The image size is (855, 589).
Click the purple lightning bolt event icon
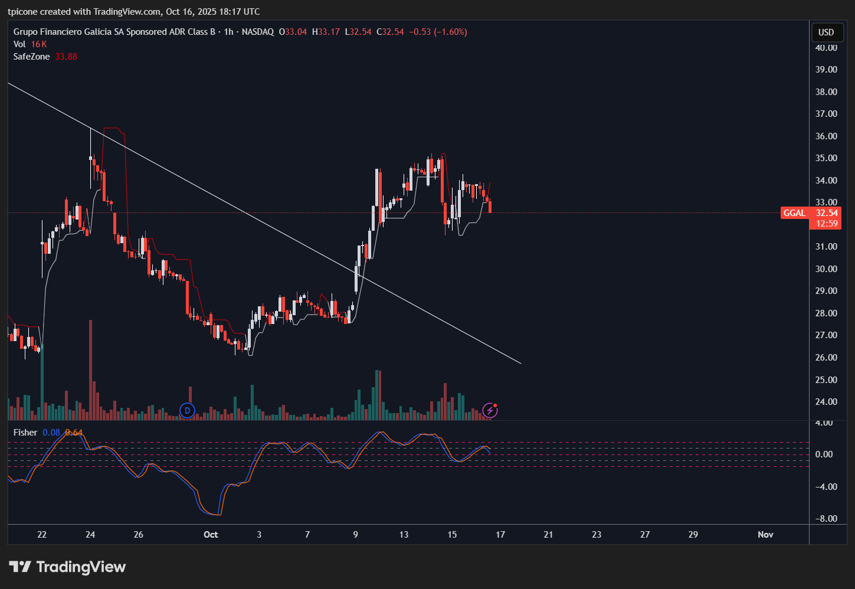pyautogui.click(x=490, y=410)
